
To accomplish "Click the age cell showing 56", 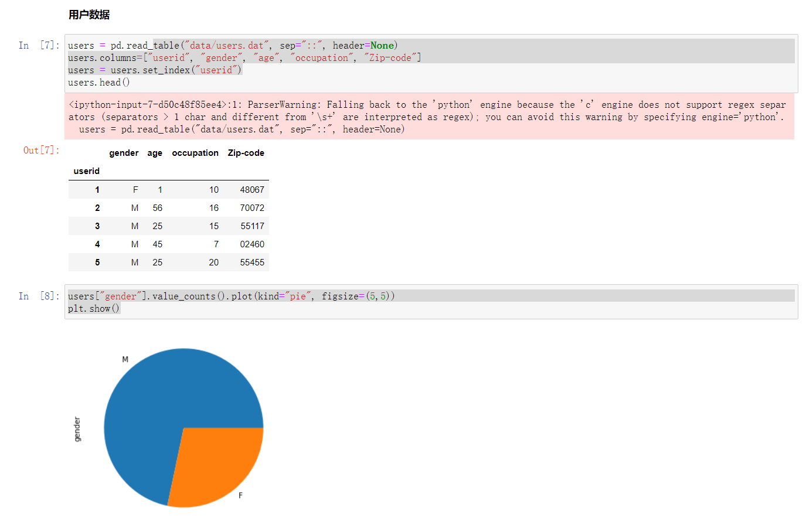I will 158,208.
